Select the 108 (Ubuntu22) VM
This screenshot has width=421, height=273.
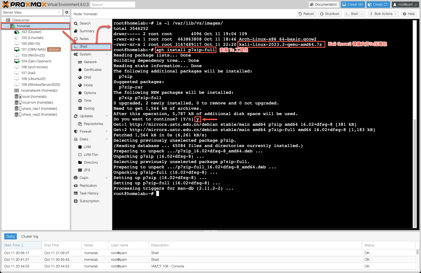point(33,79)
